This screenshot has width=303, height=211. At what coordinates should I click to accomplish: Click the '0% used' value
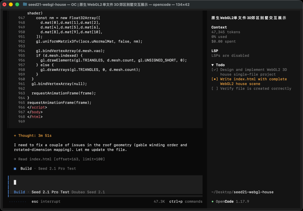(x=219, y=37)
